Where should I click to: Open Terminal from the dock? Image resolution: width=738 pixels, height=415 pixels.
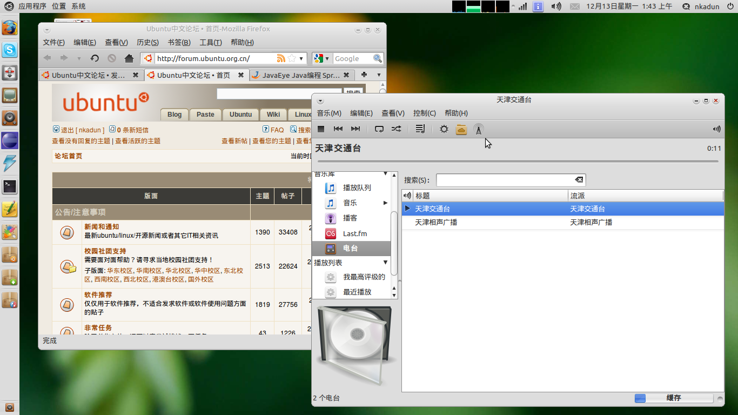click(10, 186)
